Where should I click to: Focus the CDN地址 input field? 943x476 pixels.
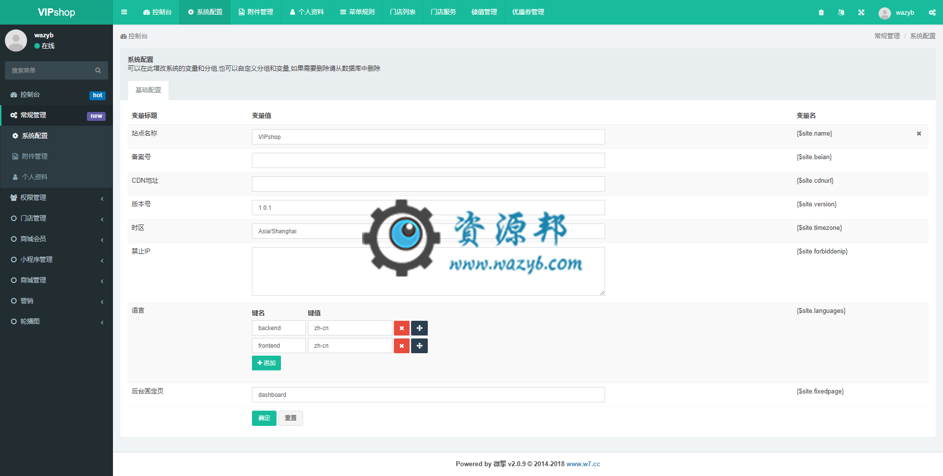pyautogui.click(x=428, y=184)
